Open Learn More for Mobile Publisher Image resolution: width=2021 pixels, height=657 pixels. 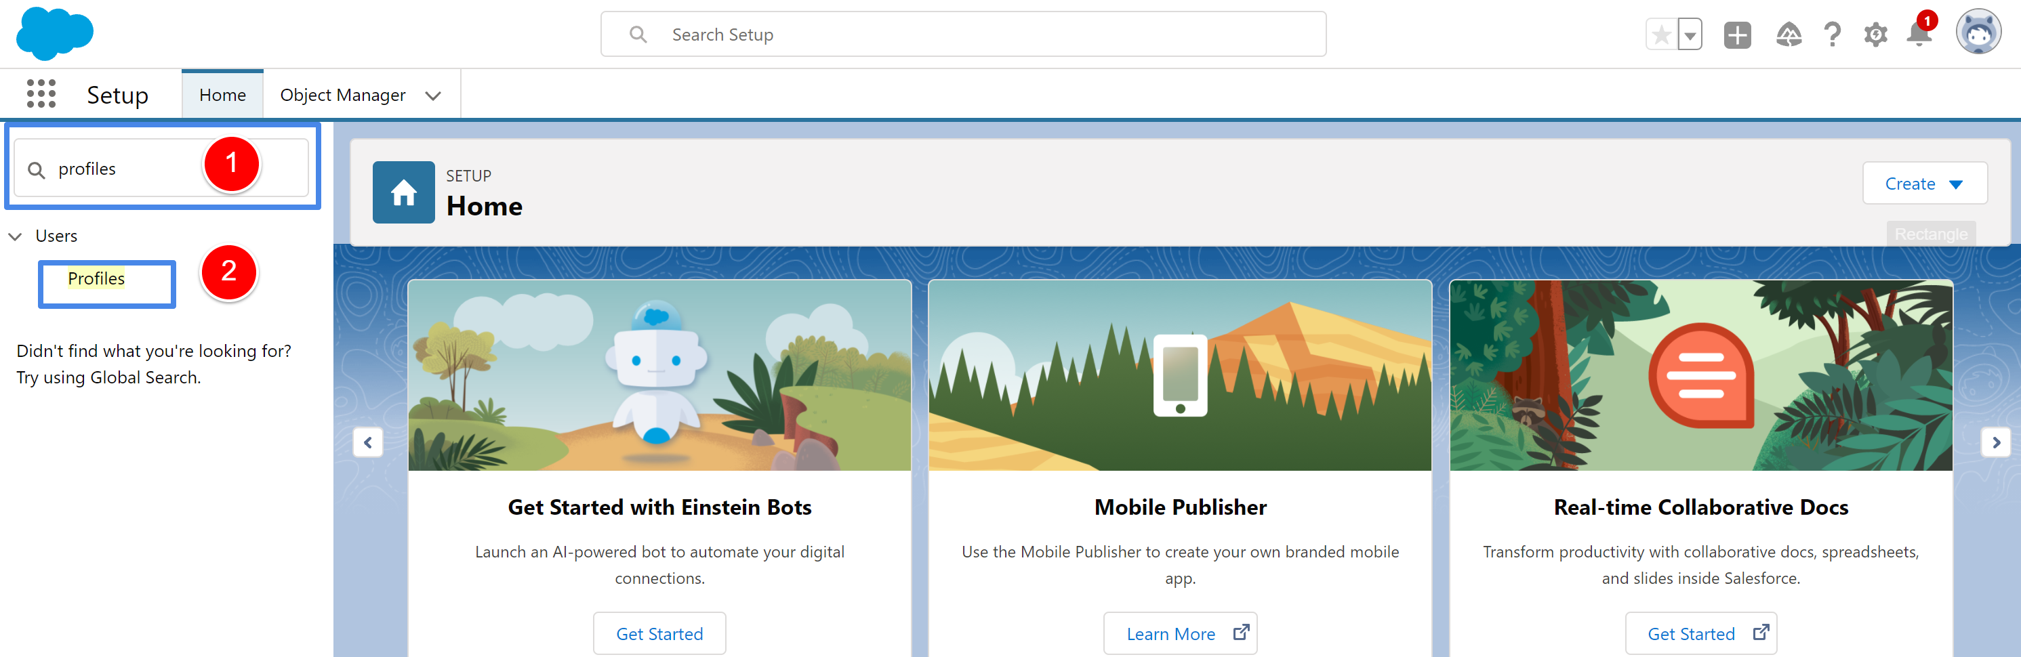click(x=1179, y=633)
